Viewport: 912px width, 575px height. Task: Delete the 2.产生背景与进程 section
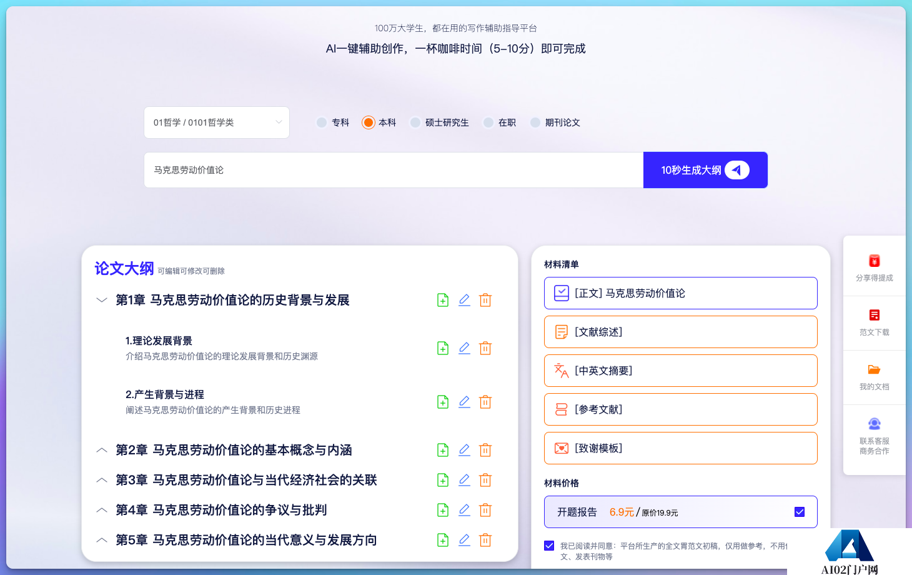tap(485, 402)
